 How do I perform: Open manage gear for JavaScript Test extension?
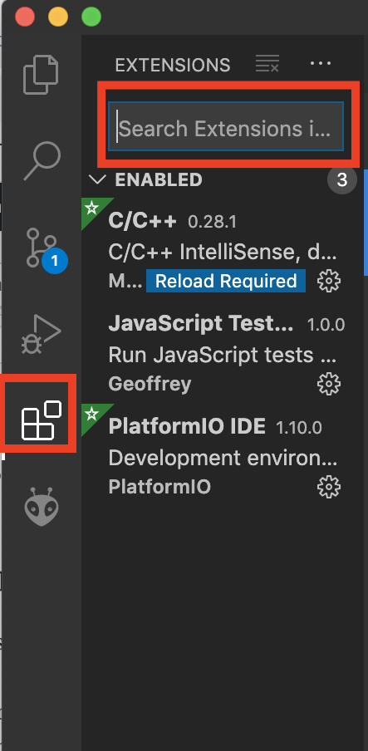pyautogui.click(x=329, y=384)
